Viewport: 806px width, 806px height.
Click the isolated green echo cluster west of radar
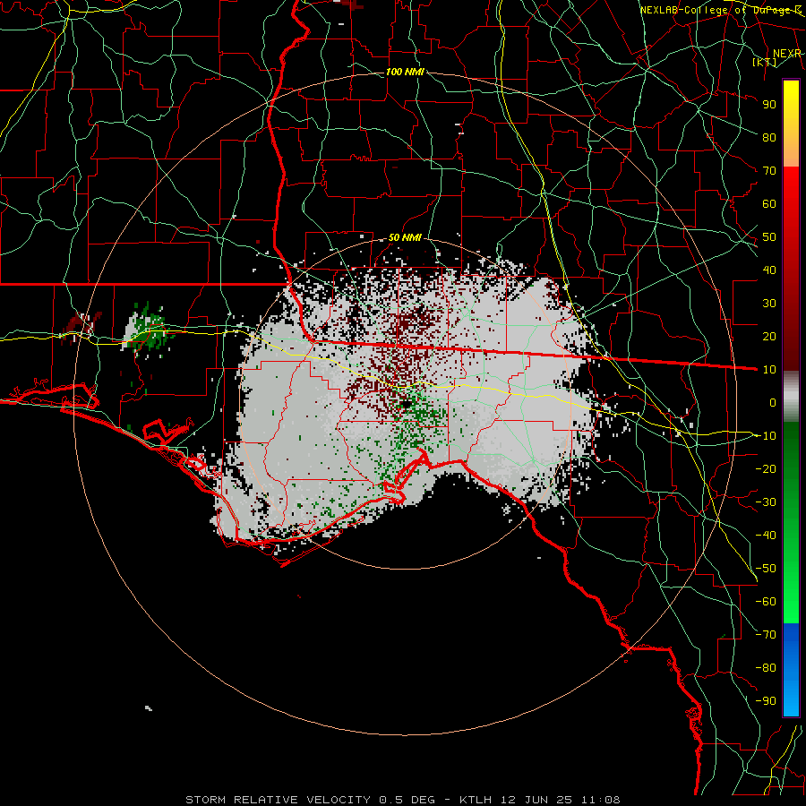tap(148, 330)
